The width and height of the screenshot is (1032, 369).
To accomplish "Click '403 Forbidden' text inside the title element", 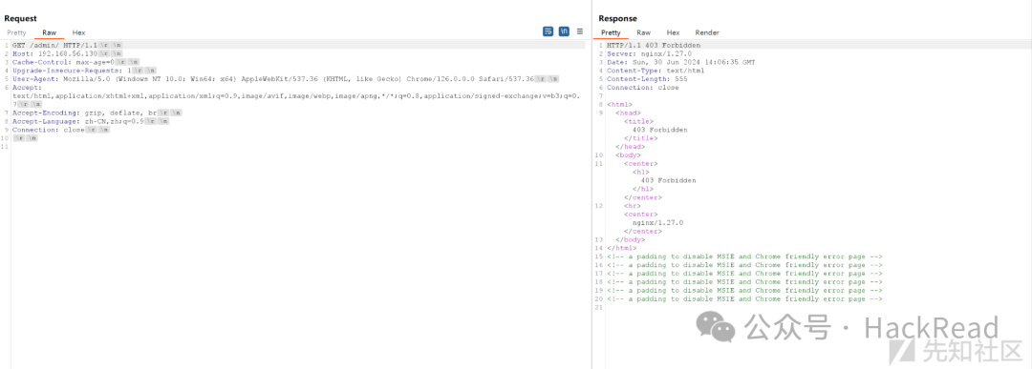I will pyautogui.click(x=660, y=130).
